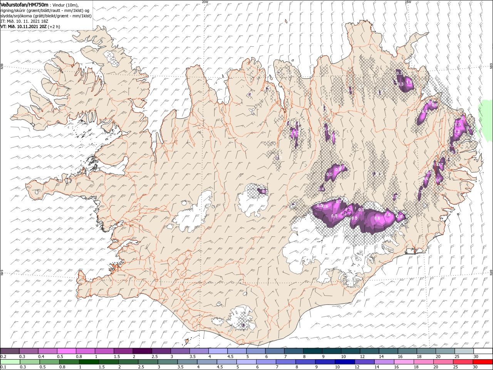Click the Veðurstofan/HM750m title text

[x=24, y=4]
